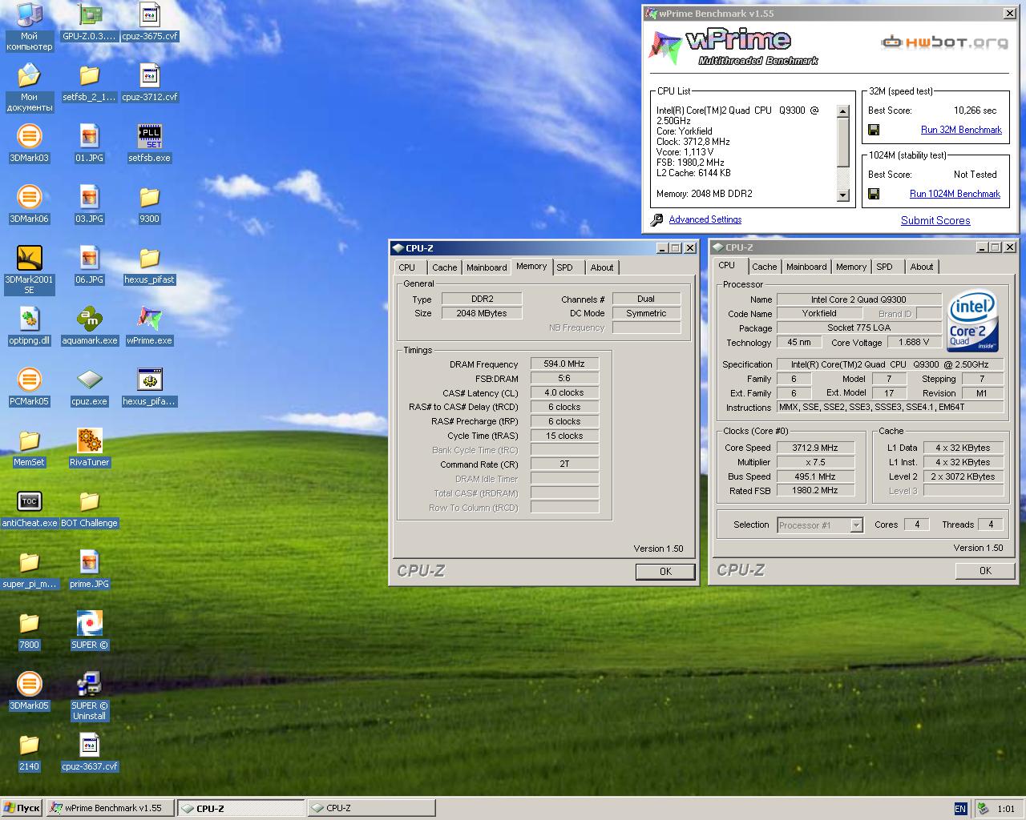Click the DRAM Frequency 594.0 MHz field
The image size is (1026, 820).
click(x=564, y=364)
